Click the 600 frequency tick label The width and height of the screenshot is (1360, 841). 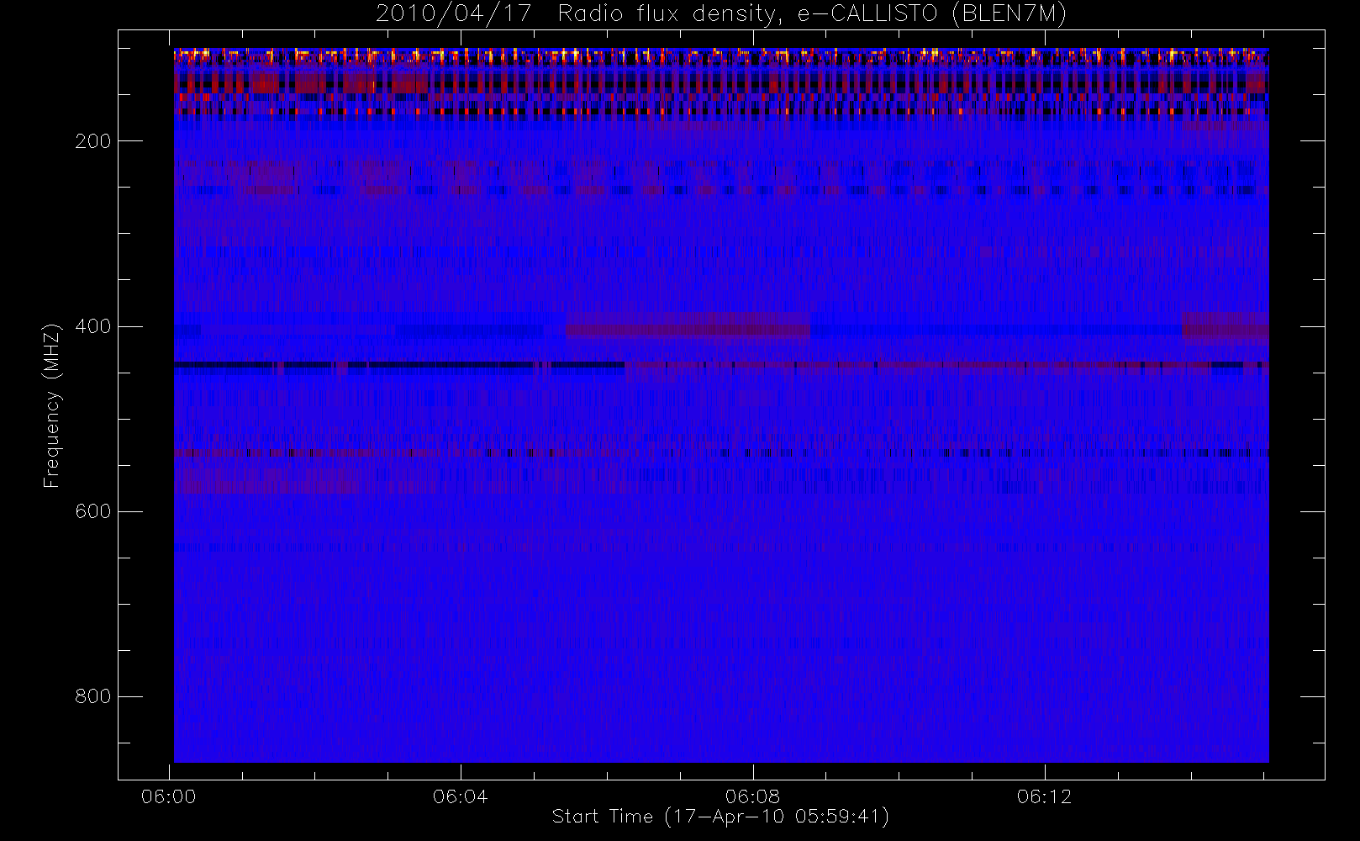(93, 511)
